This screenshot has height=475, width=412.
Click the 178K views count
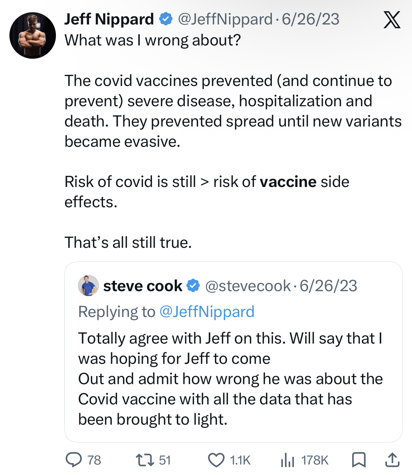click(315, 460)
